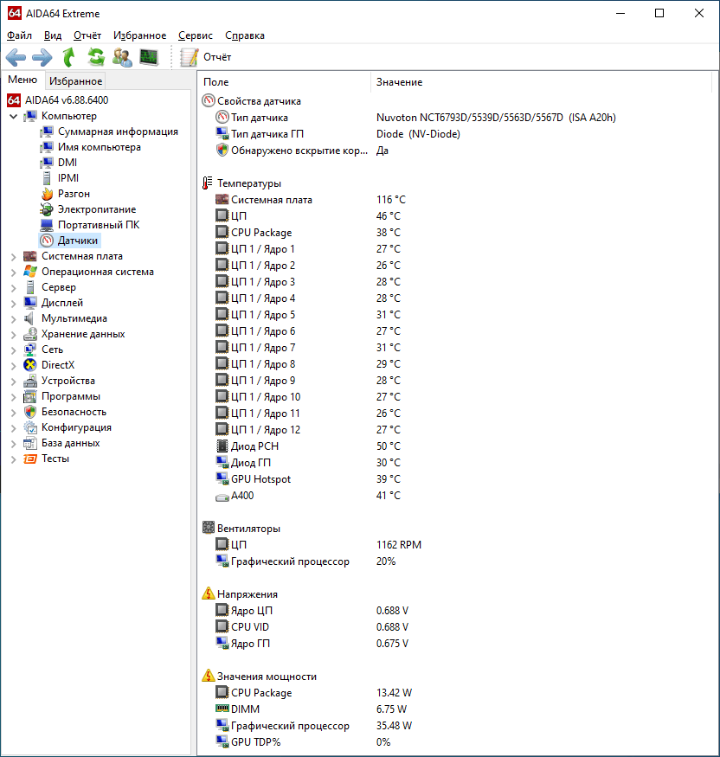The image size is (720, 757).
Task: Expand the Дисплей tree node
Action: click(14, 303)
